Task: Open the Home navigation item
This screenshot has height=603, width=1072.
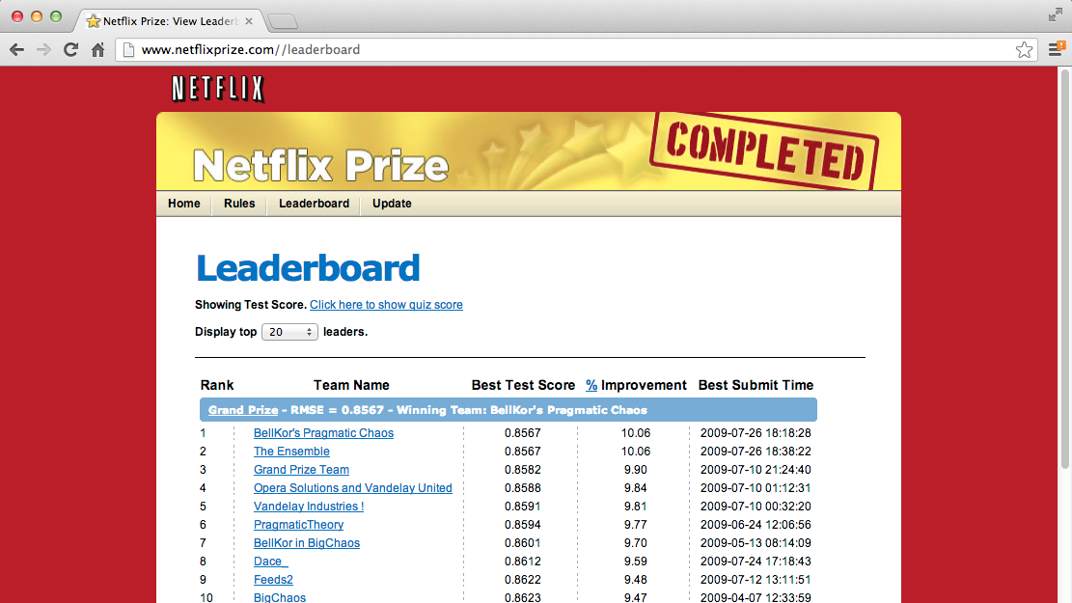Action: (184, 203)
